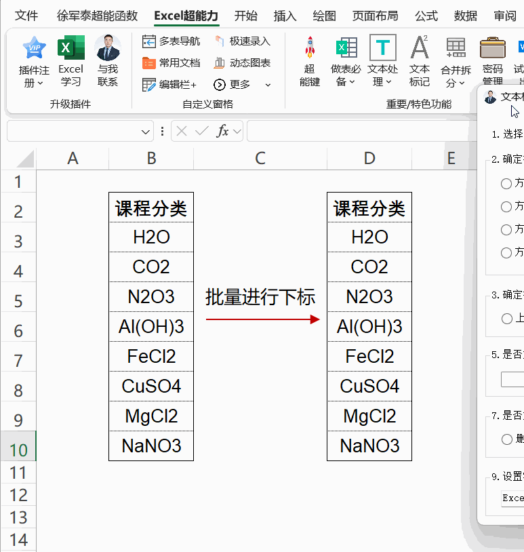
Task: Select column D header
Action: [x=369, y=159]
